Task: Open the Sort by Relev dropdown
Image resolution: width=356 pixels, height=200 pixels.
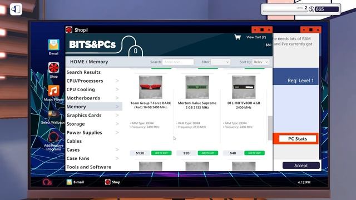Action: click(261, 62)
